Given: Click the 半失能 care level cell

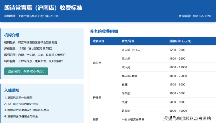Looking at the screenshot, I should (126, 93).
